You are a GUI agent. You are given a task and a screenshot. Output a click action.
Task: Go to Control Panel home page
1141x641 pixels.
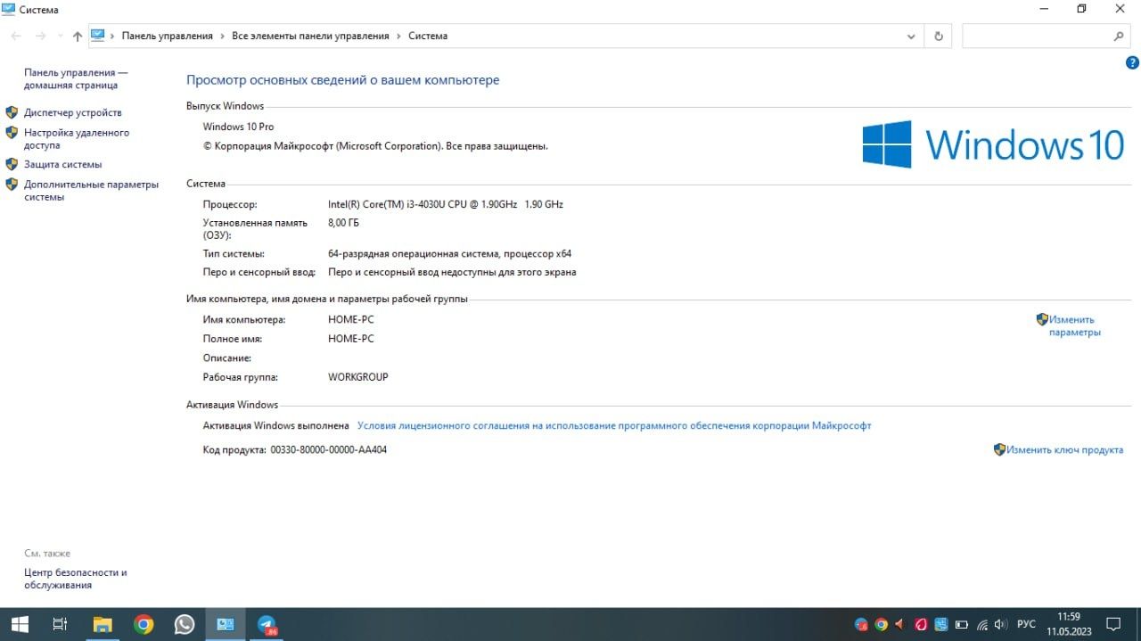[x=76, y=78]
